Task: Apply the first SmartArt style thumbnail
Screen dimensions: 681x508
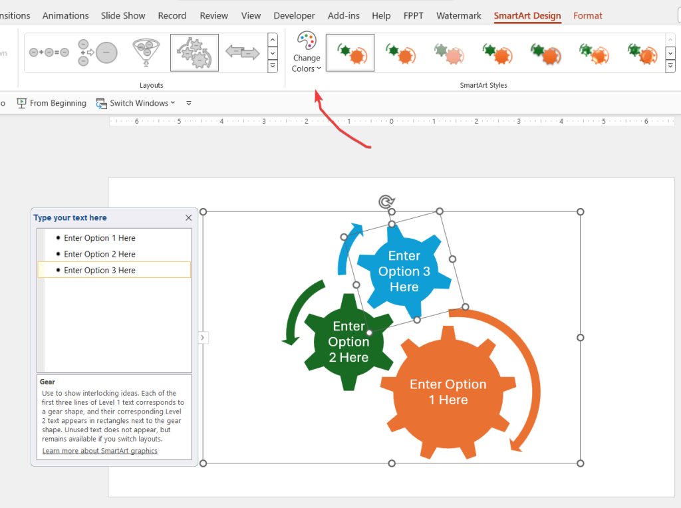Action: 350,53
